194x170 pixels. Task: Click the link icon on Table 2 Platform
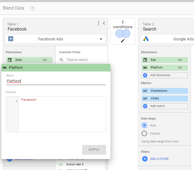180,68
